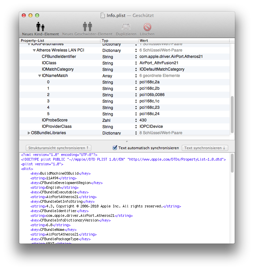Click the BuildMachineOSBuild key line in XML
This screenshot has height=270, width=254.
pos(61,173)
